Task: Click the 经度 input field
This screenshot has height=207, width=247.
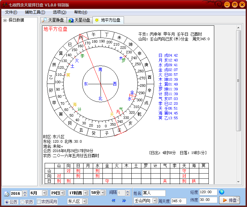Action: click(x=208, y=192)
